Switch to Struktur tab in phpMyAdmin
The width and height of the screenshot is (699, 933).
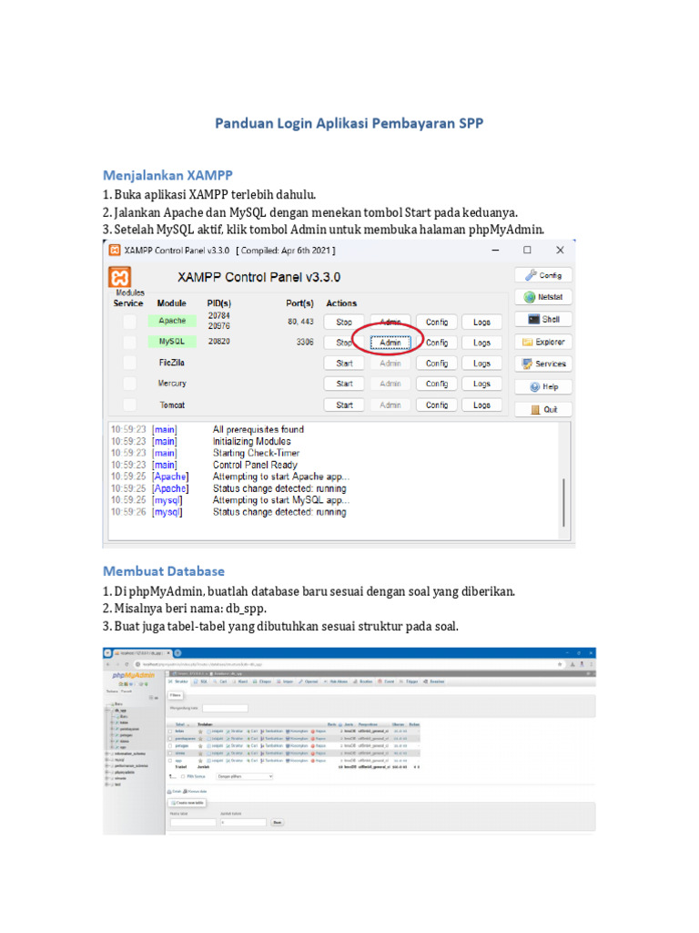[179, 682]
